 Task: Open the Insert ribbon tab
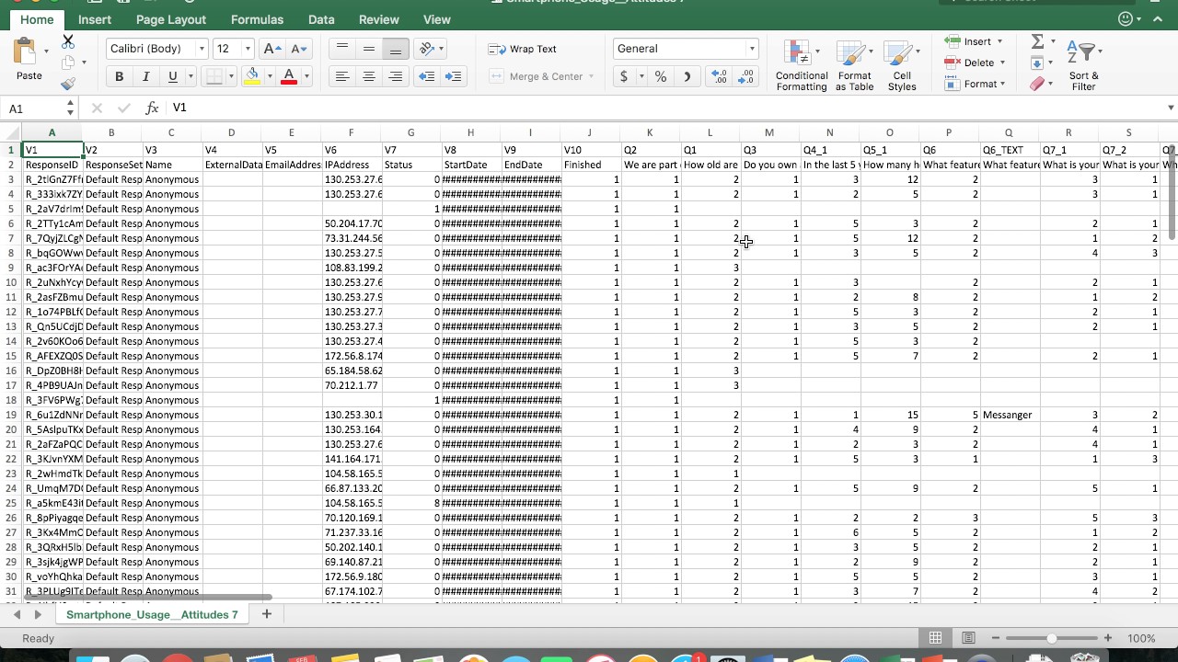click(95, 19)
